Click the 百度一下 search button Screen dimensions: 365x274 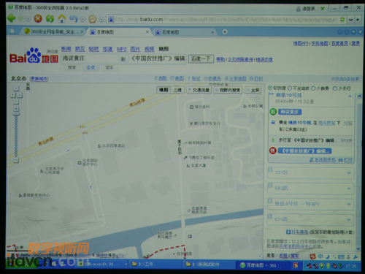coord(201,59)
